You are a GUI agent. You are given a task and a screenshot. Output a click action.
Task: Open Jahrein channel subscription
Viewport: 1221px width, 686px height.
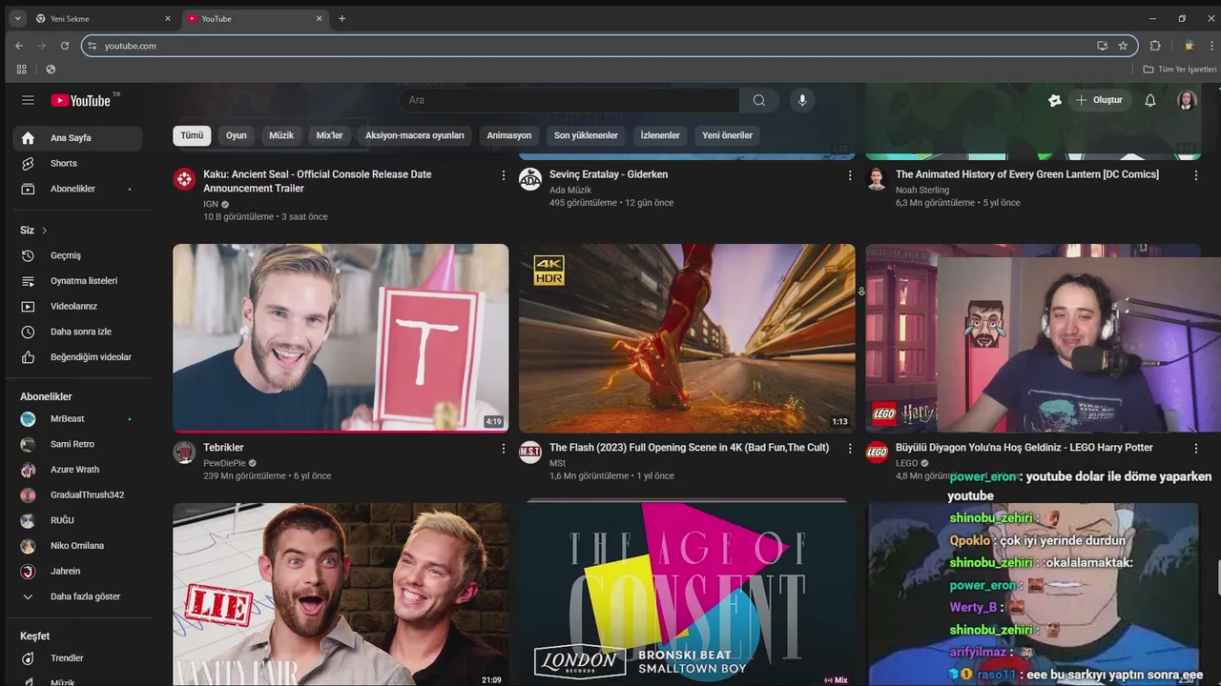[x=78, y=572]
